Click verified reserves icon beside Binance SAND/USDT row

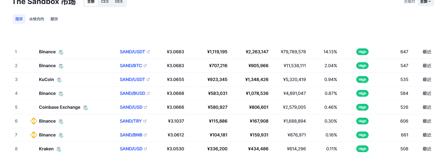point(61,52)
